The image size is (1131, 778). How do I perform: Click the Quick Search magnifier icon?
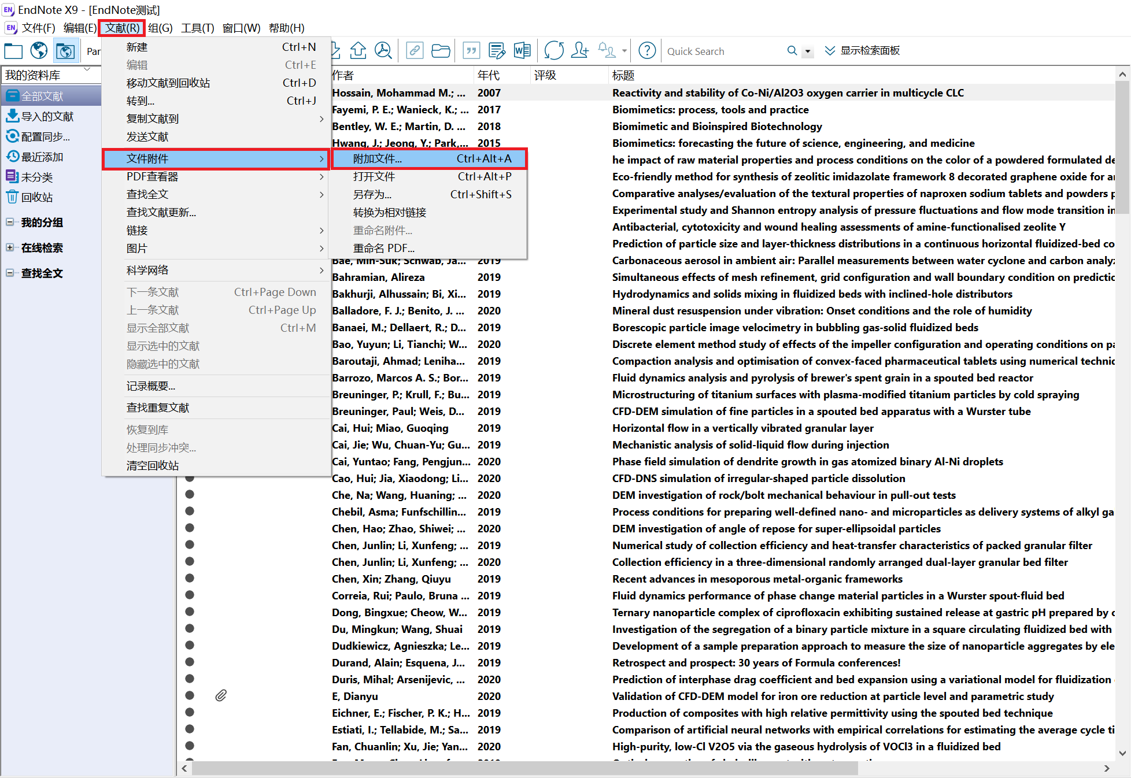(x=792, y=51)
